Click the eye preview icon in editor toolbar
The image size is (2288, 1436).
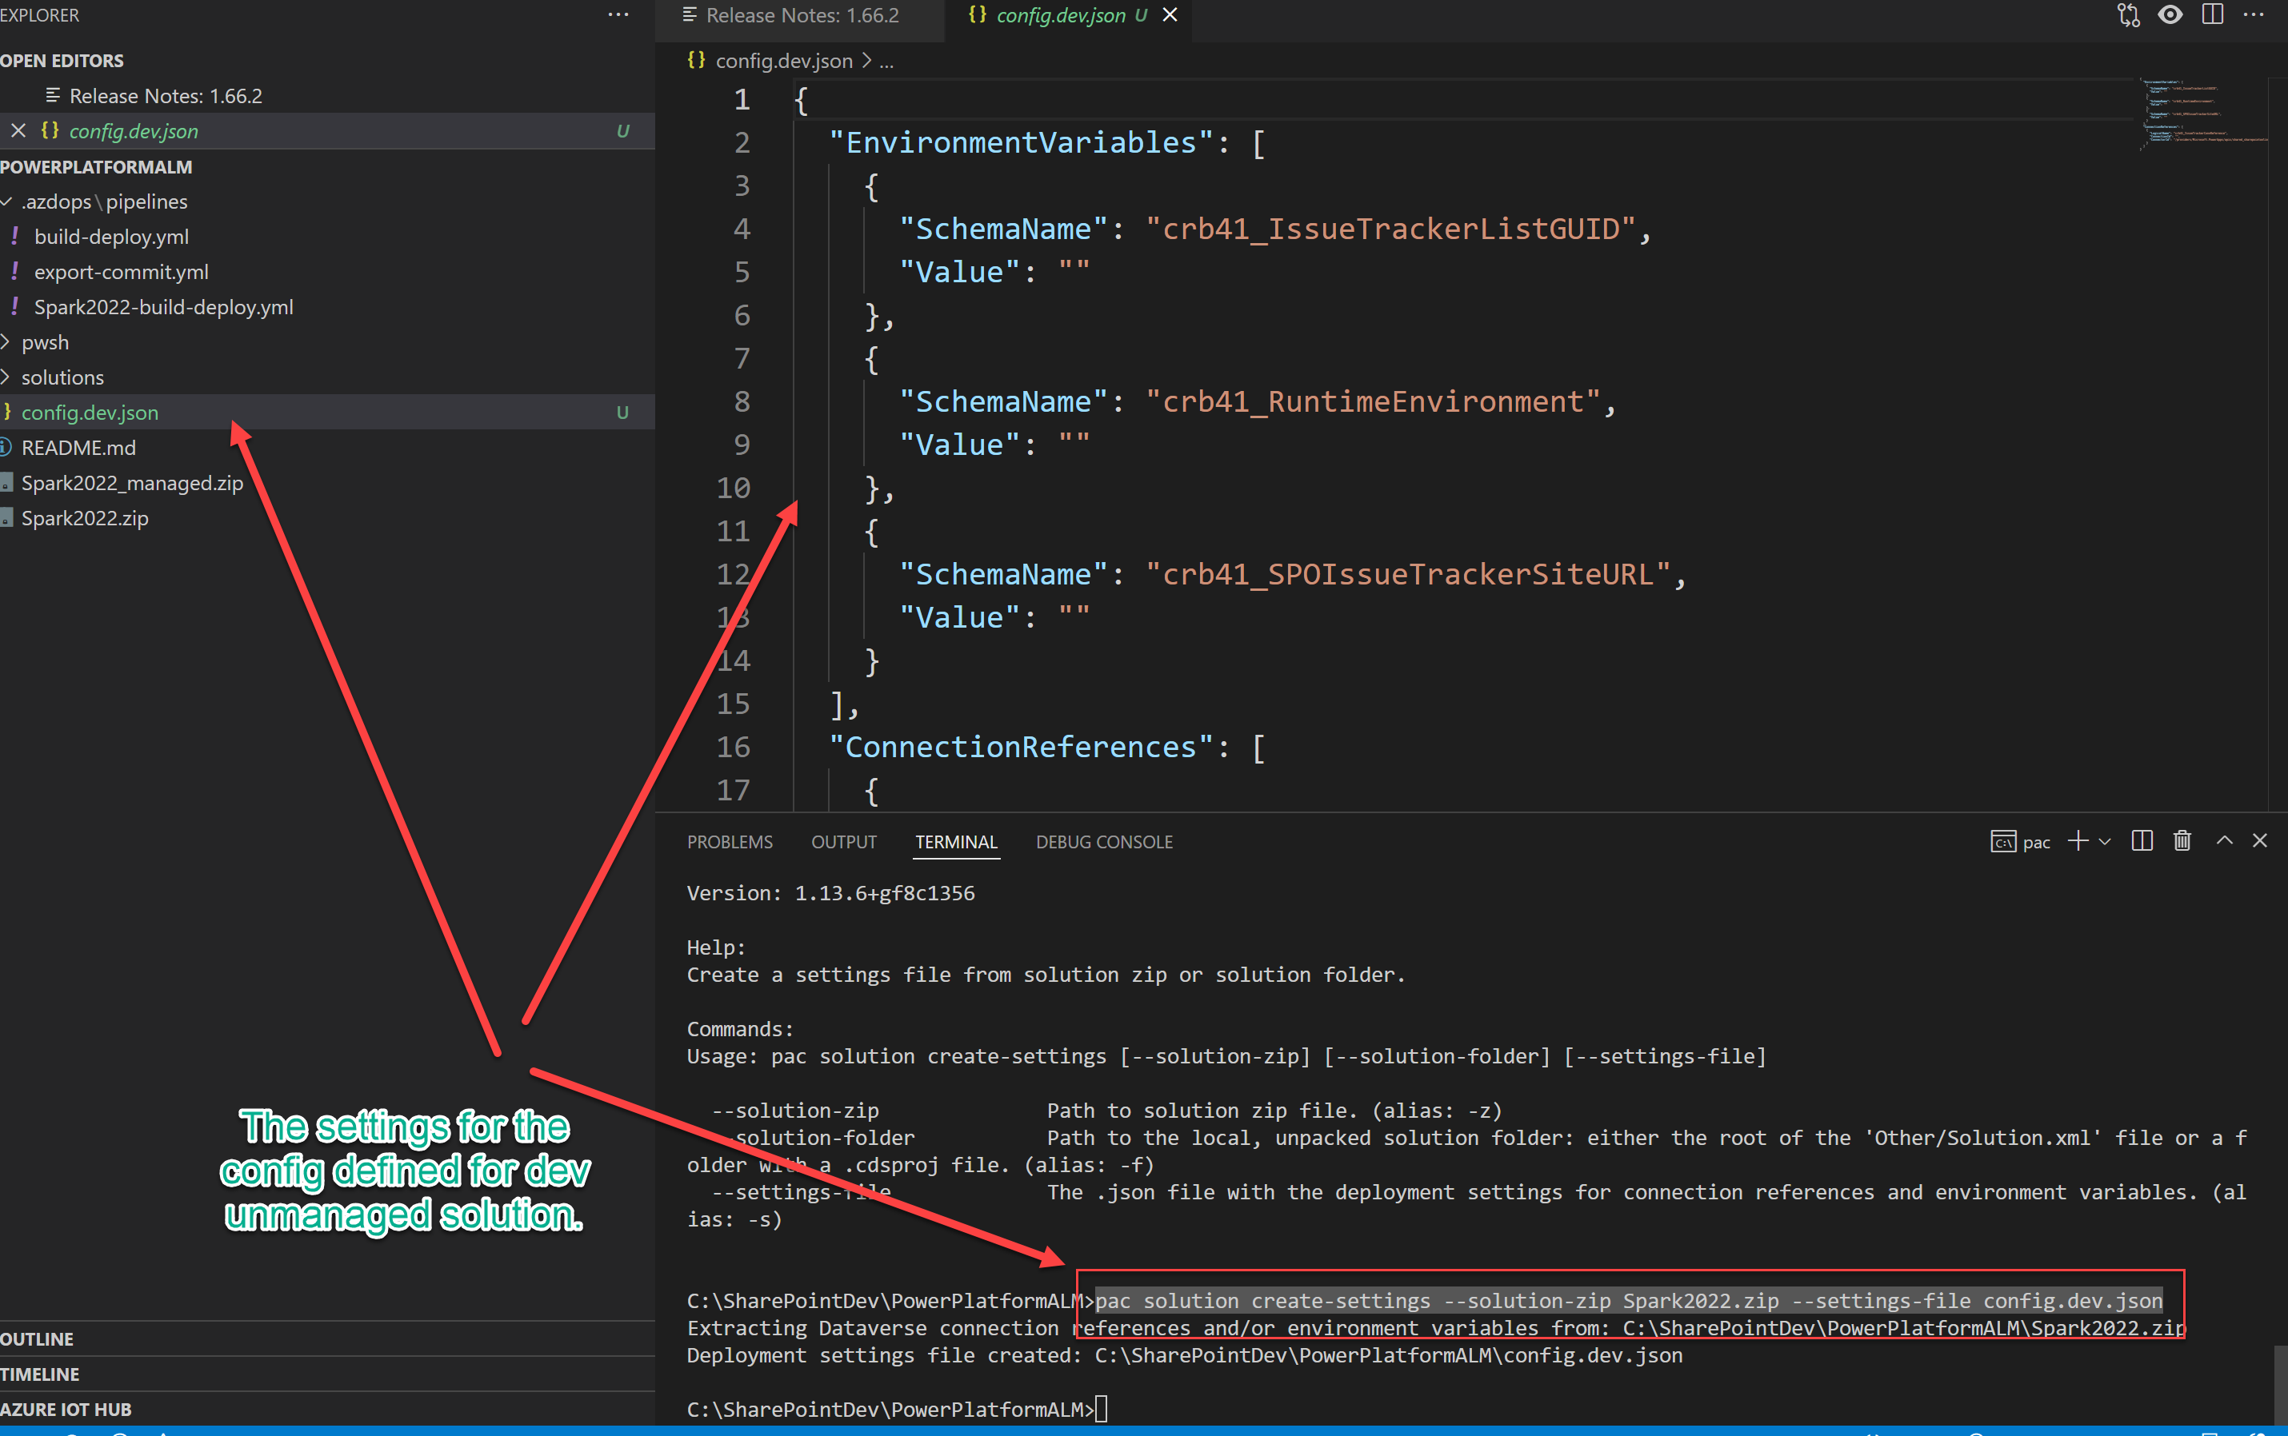coord(2170,15)
